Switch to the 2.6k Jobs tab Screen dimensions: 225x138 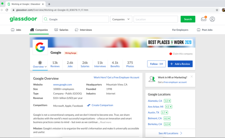coord(70,65)
